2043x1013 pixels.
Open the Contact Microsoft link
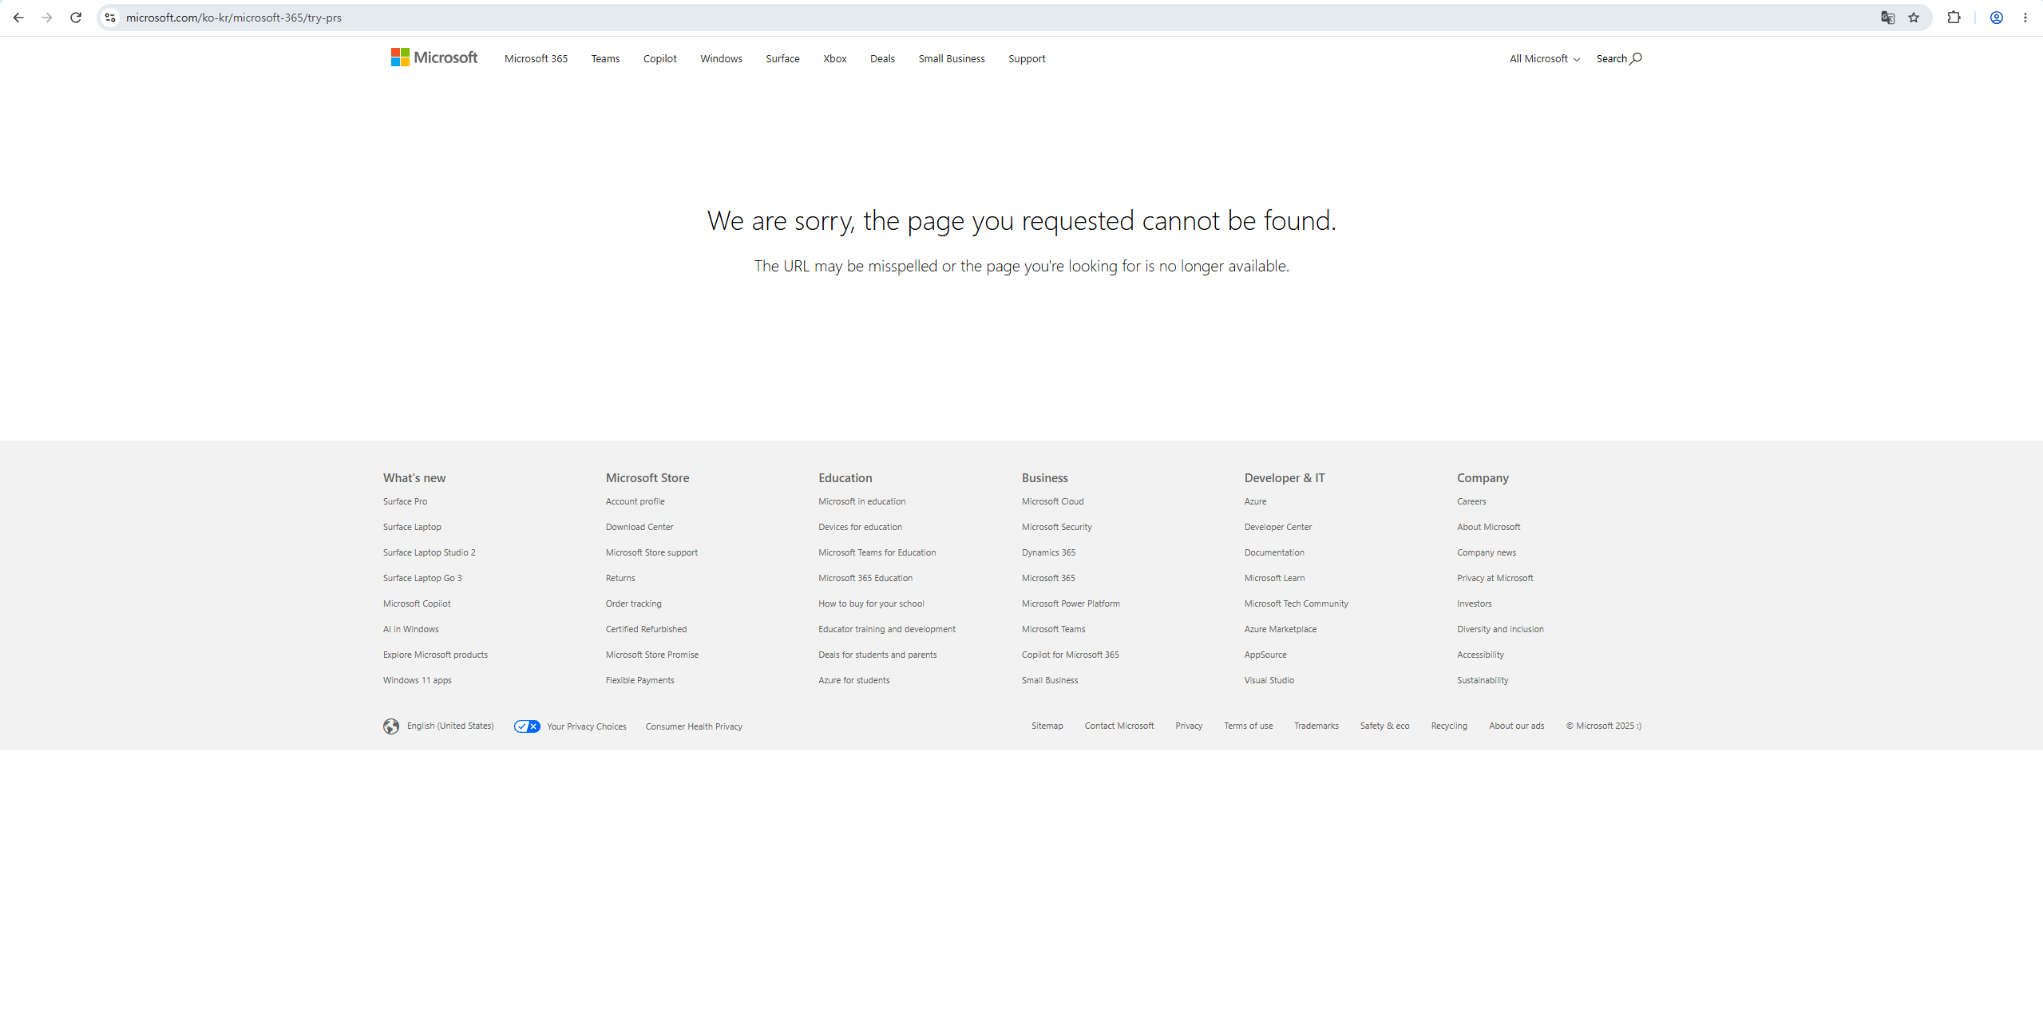point(1119,726)
